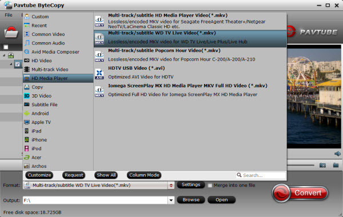Open the snapshot folder icon
Viewport: 343px width, 217px height.
click(336, 165)
